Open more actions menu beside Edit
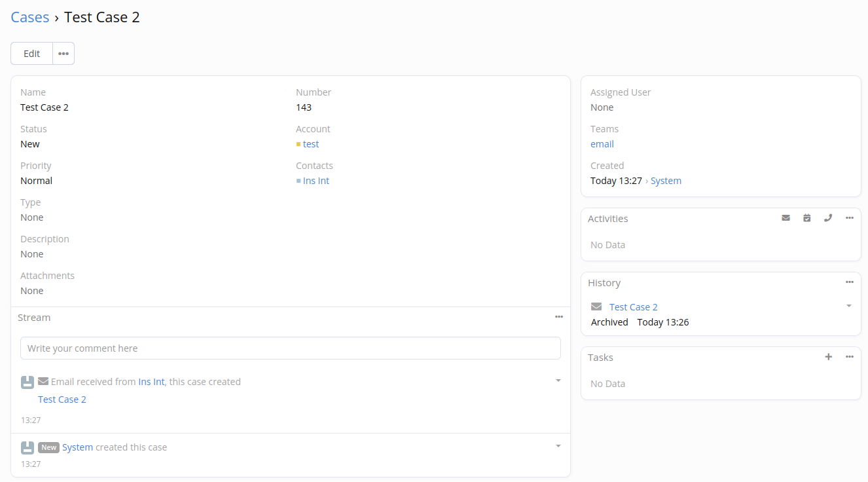Viewport: 868px width, 482px height. point(63,54)
